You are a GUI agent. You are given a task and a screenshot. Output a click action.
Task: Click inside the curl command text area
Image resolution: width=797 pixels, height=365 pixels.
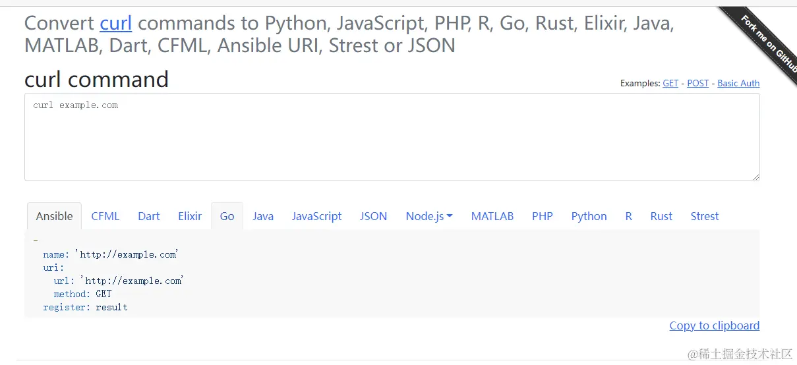click(x=392, y=137)
